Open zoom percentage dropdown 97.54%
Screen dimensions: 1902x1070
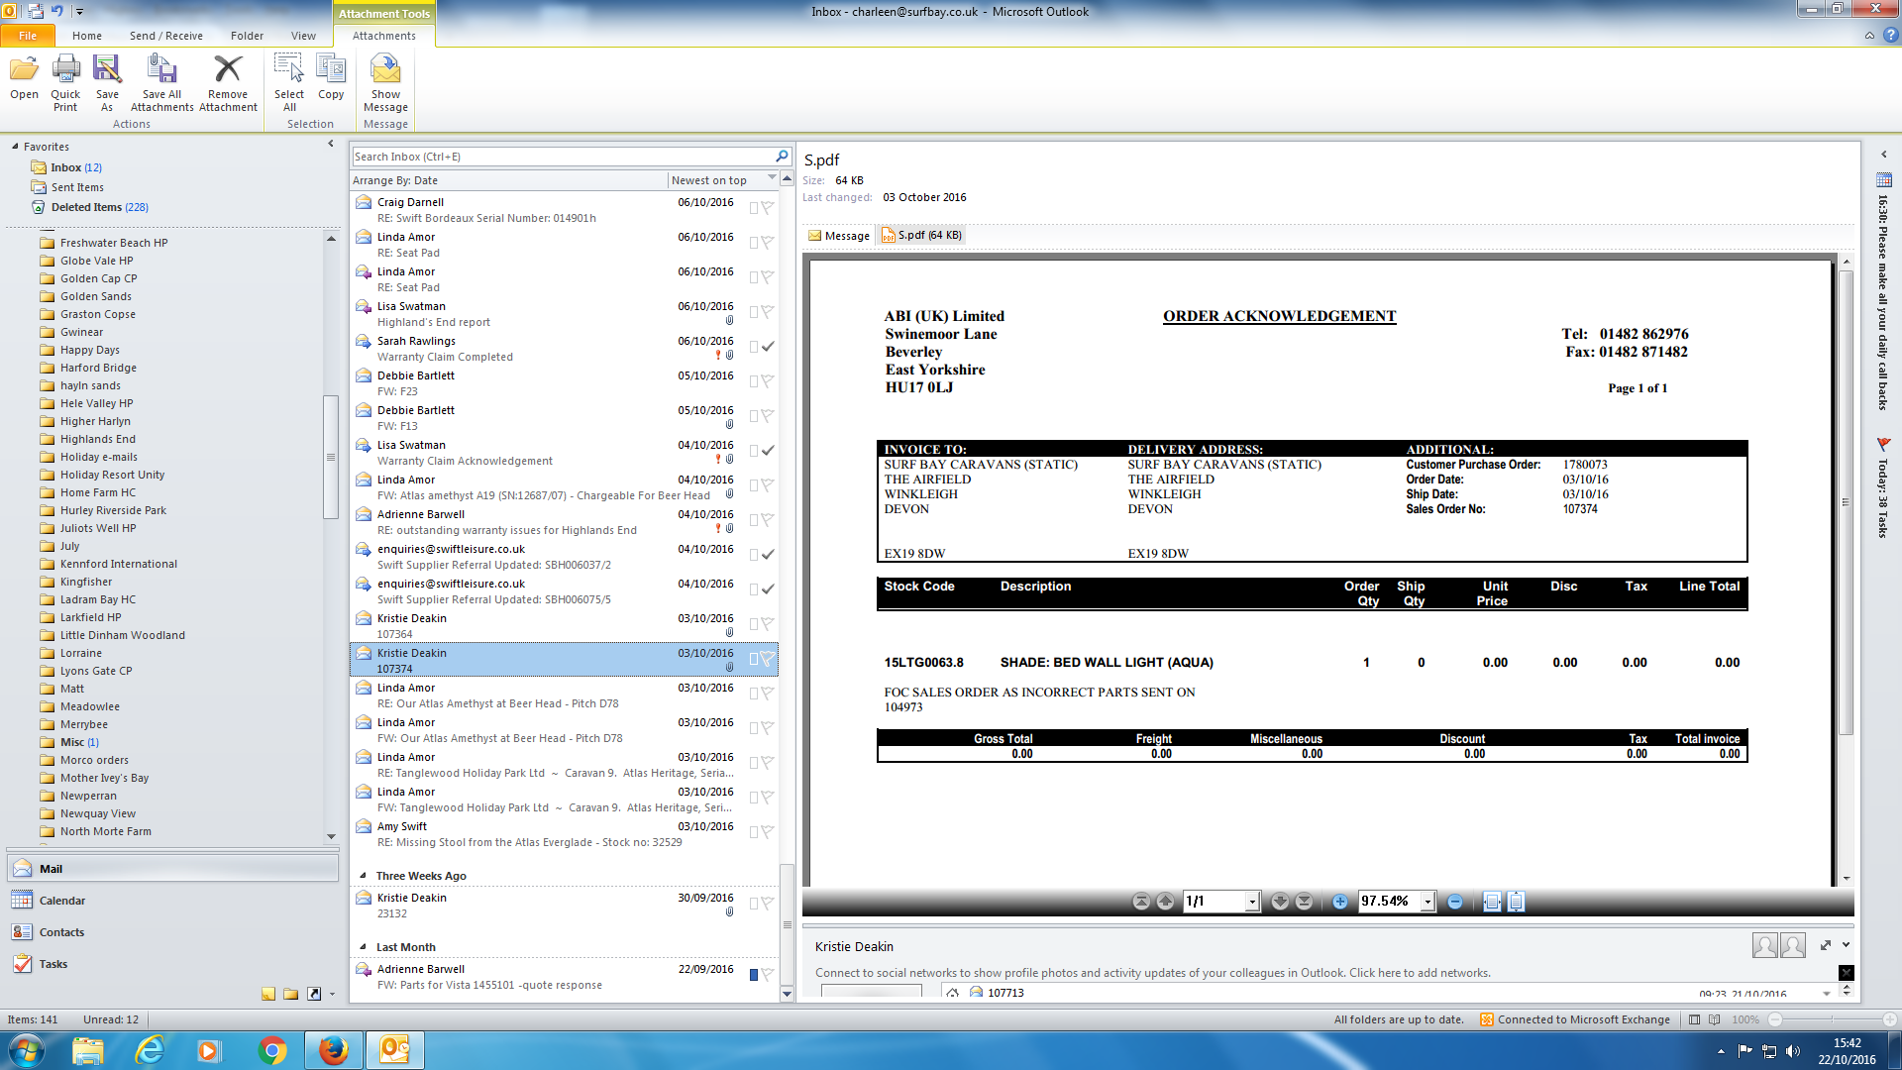pos(1427,902)
